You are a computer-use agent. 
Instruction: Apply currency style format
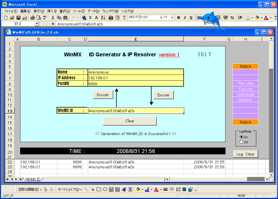click(x=226, y=17)
